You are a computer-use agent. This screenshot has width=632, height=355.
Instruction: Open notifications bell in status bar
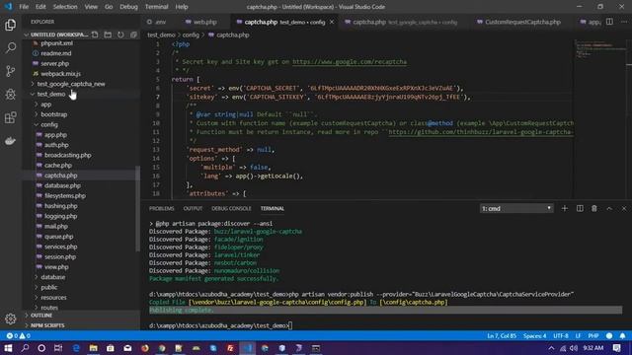point(622,335)
